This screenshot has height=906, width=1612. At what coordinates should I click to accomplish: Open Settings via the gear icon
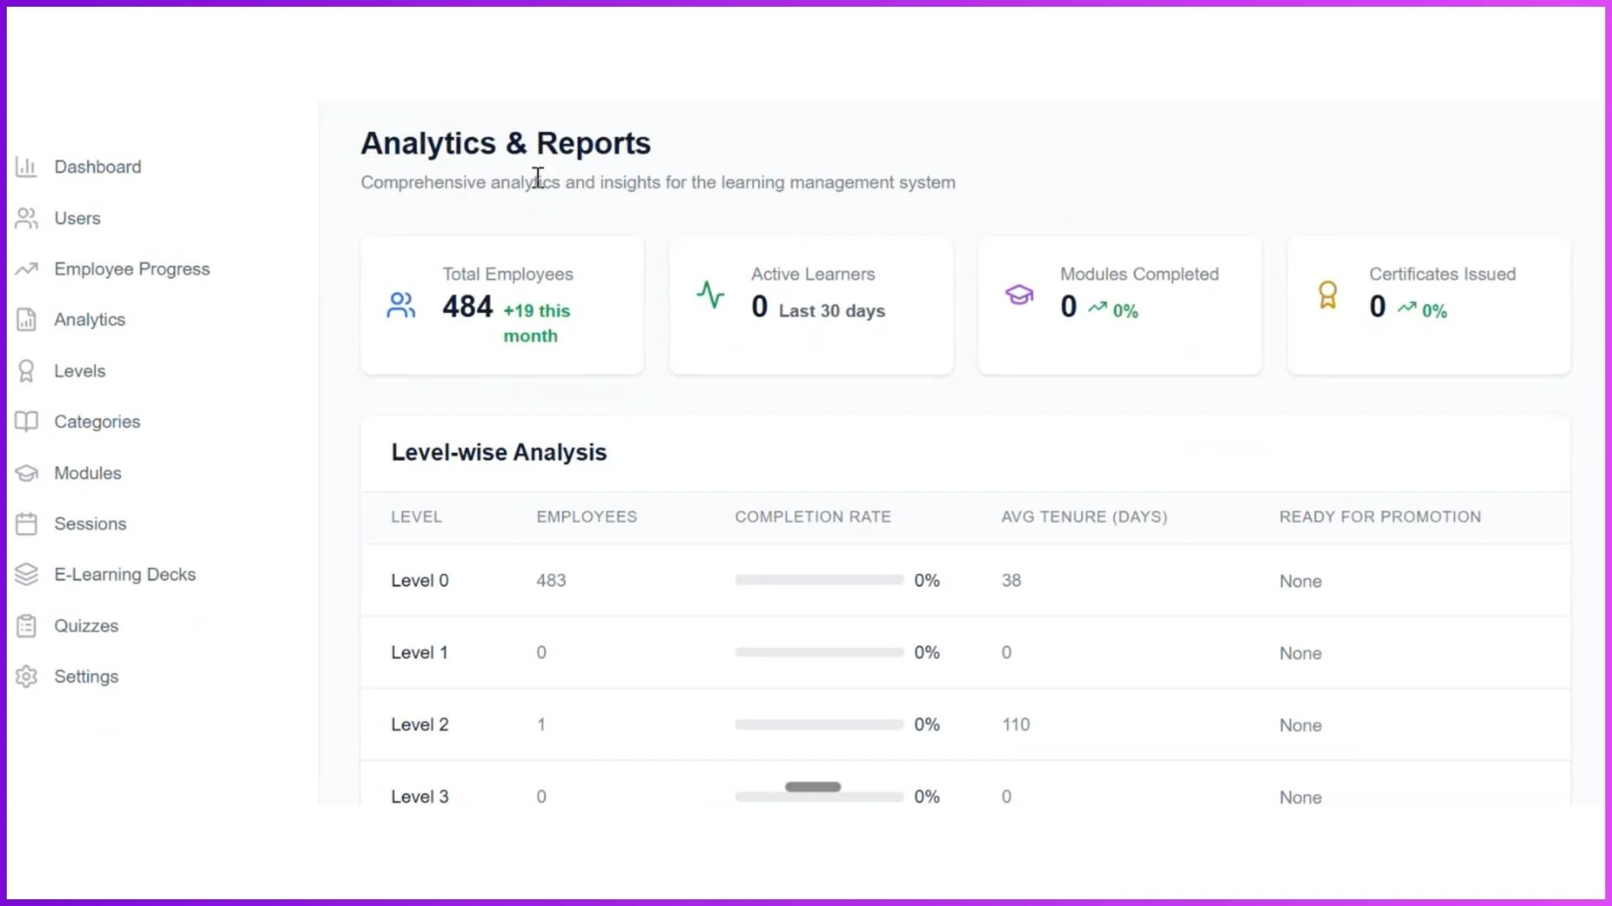point(26,676)
